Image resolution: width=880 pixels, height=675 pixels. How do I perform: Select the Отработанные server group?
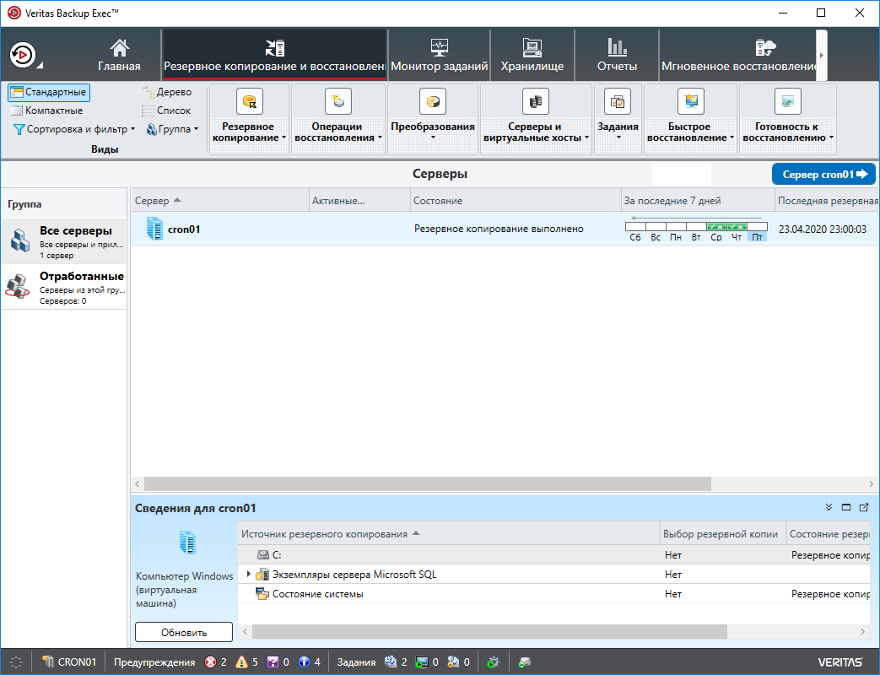64,287
